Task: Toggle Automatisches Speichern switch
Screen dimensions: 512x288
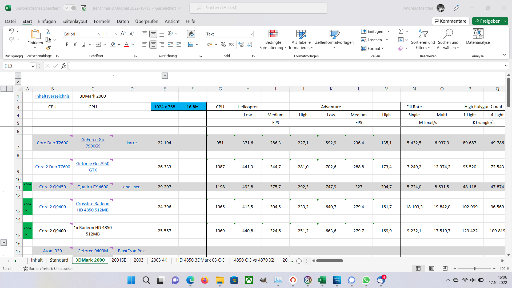Action: point(70,8)
